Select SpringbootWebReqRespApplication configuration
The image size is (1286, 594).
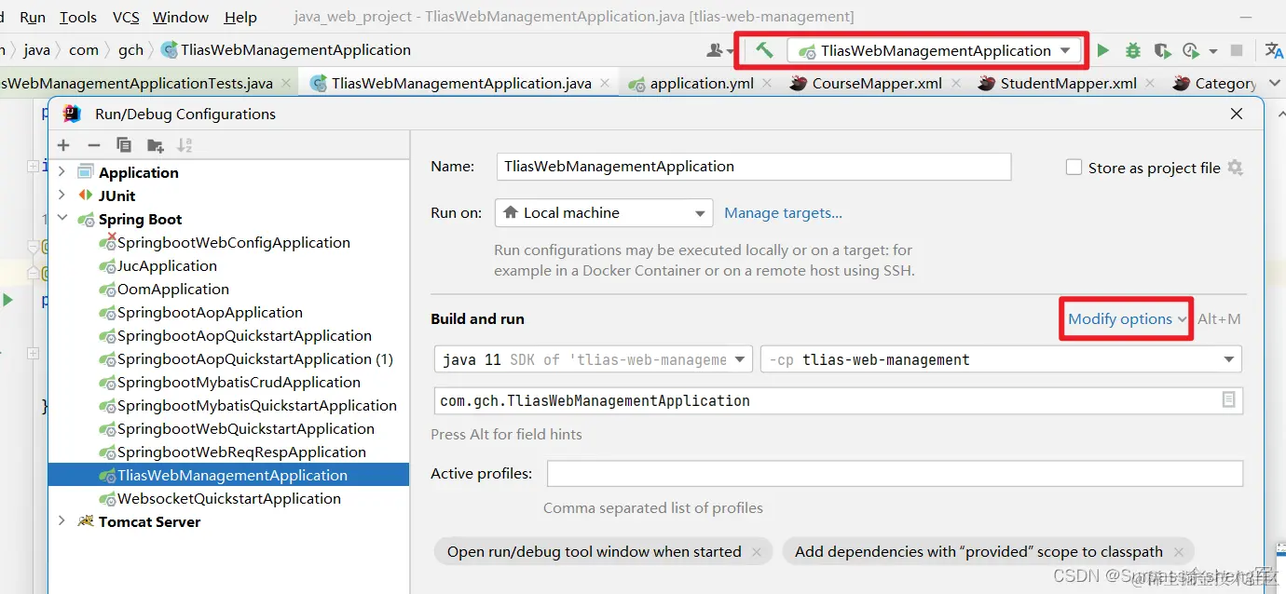pyautogui.click(x=241, y=452)
